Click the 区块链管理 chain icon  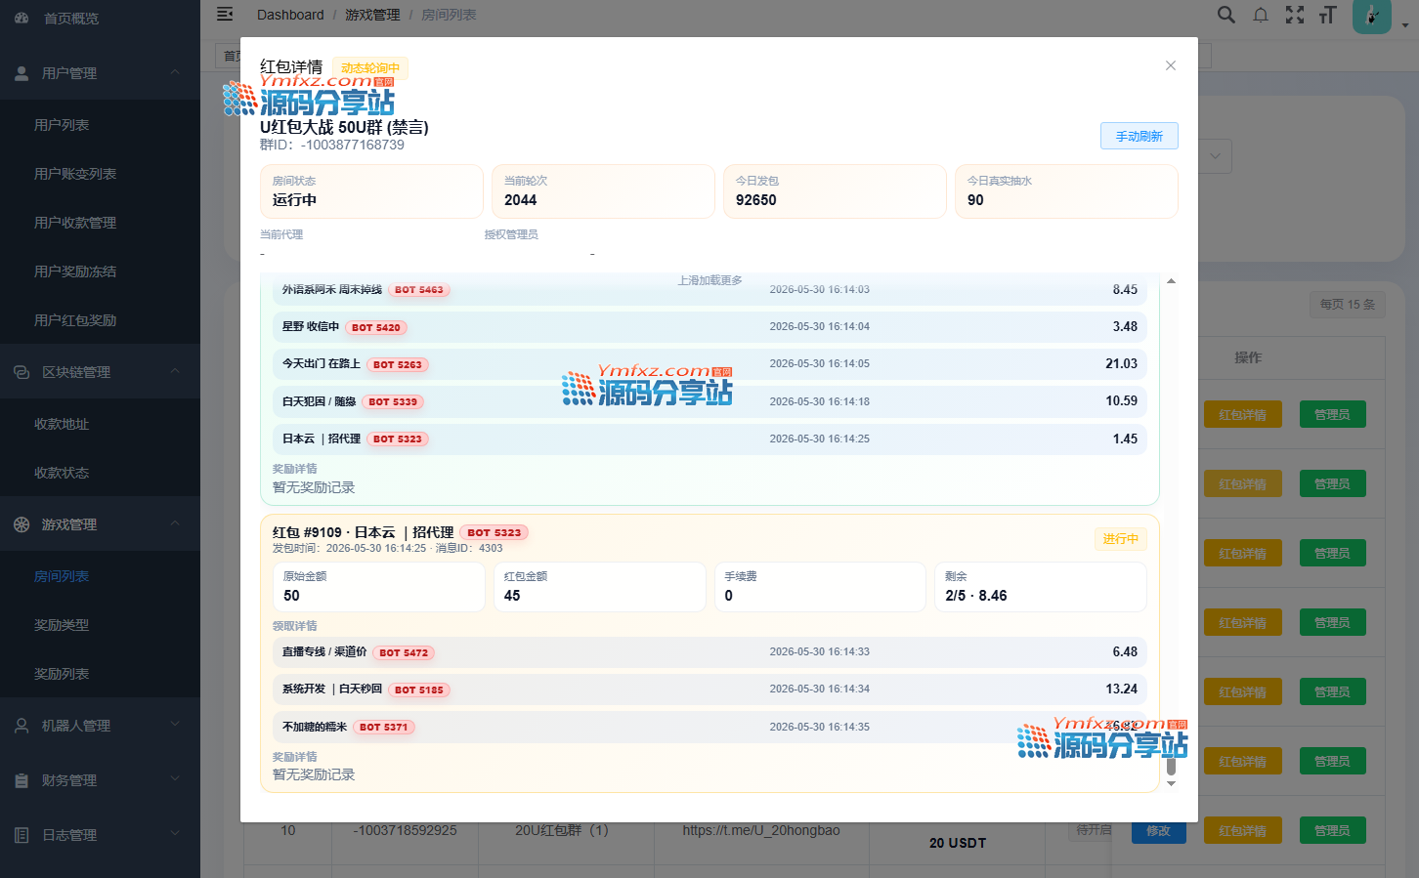(x=21, y=372)
